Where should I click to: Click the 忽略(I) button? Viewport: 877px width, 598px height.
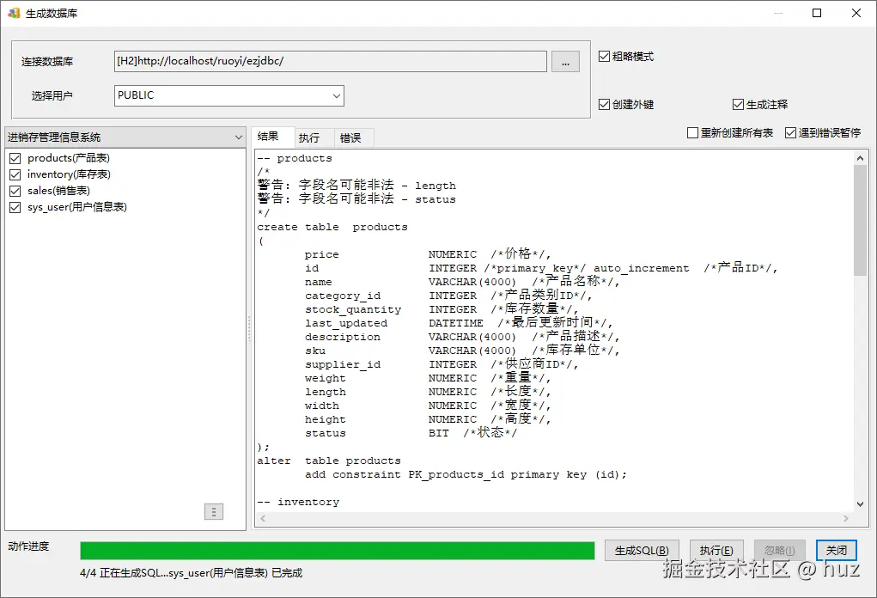(x=780, y=551)
